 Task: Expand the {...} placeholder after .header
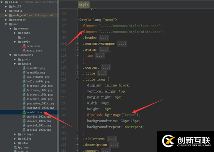104,38
